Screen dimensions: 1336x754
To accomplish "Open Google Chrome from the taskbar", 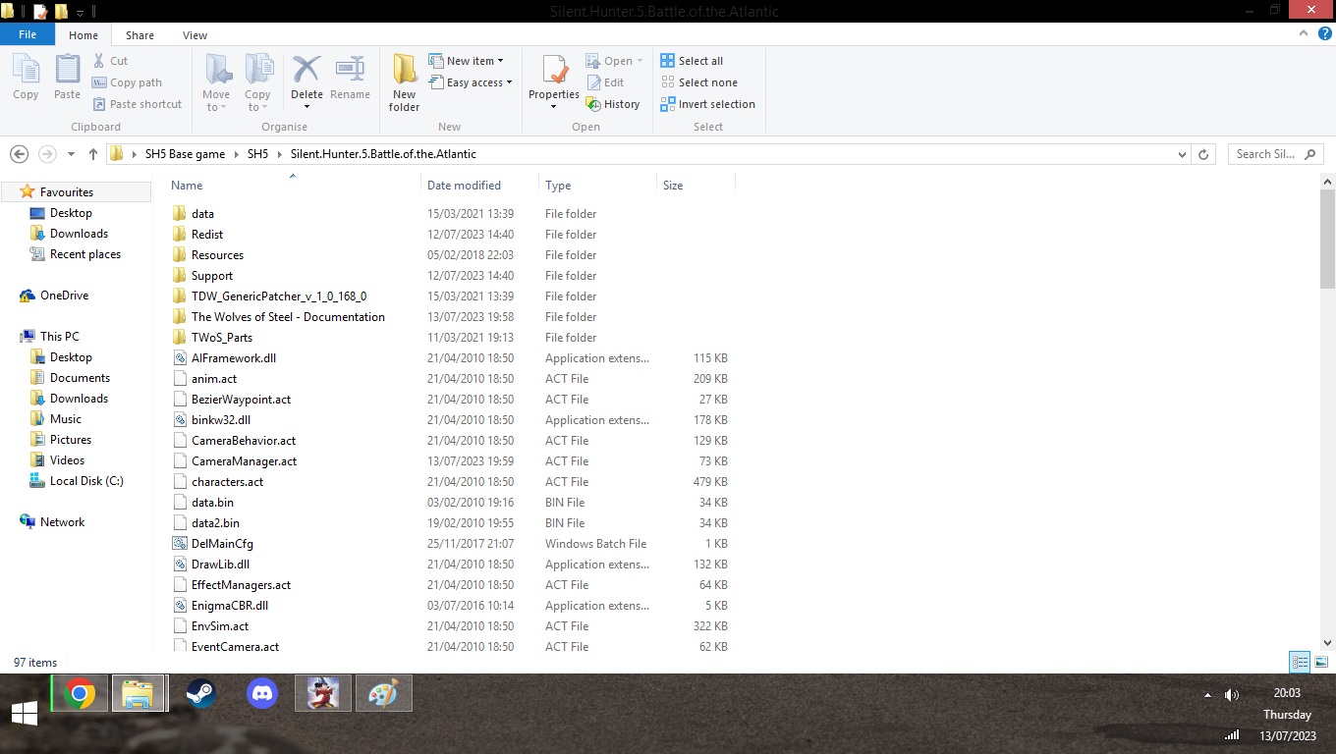I will tap(80, 694).
